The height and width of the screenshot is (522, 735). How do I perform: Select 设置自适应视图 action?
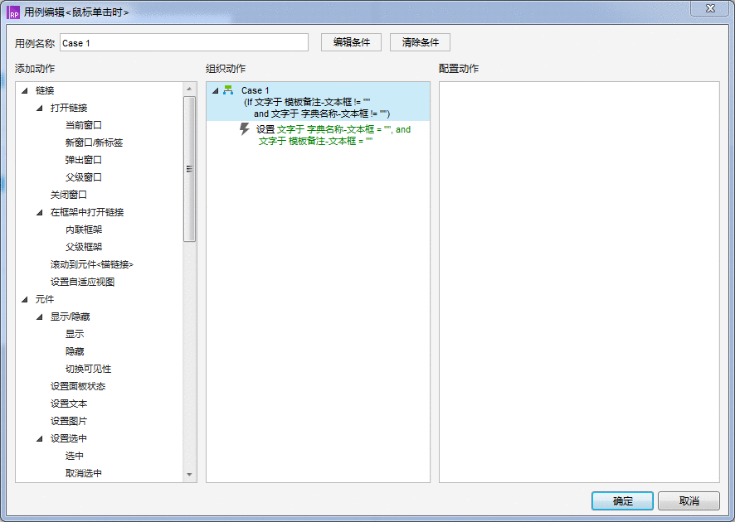[x=82, y=282]
